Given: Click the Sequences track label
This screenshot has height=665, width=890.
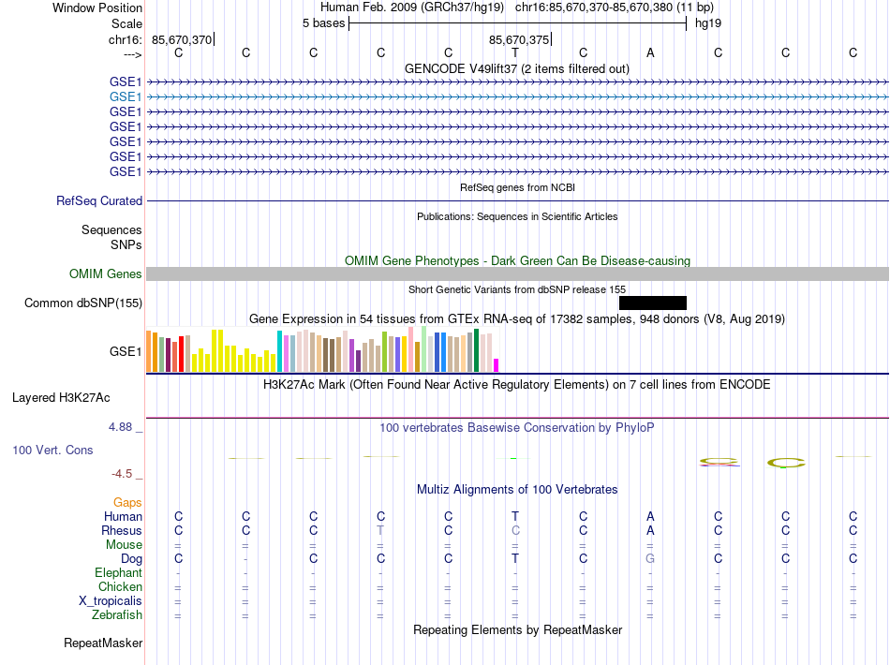Looking at the screenshot, I should [111, 229].
